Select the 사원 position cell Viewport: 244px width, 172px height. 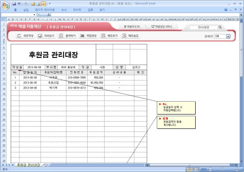[x=102, y=67]
